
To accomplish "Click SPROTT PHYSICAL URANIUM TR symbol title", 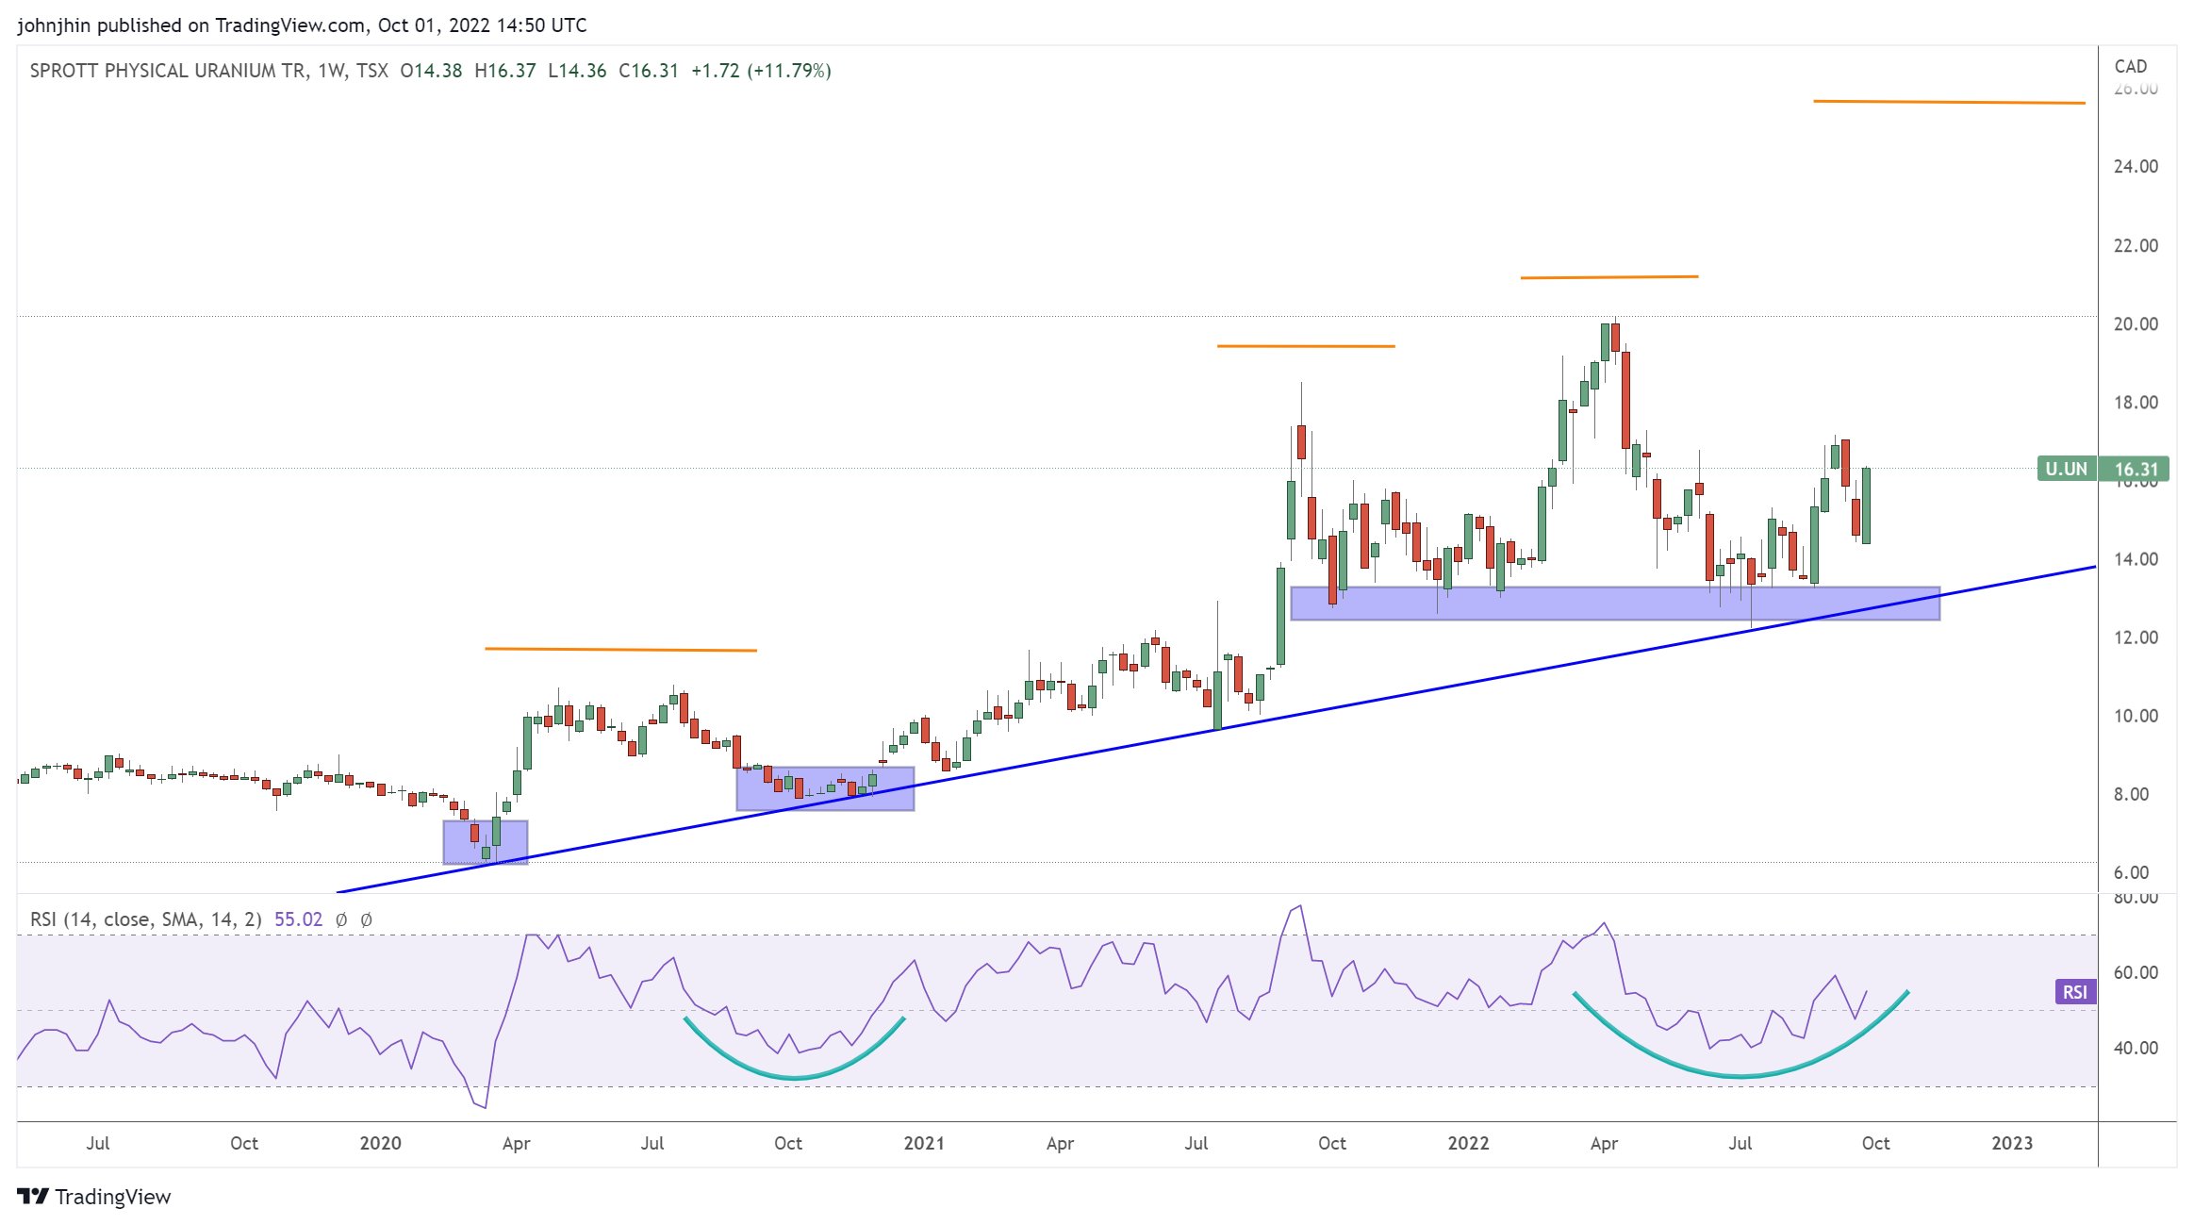I will point(168,71).
